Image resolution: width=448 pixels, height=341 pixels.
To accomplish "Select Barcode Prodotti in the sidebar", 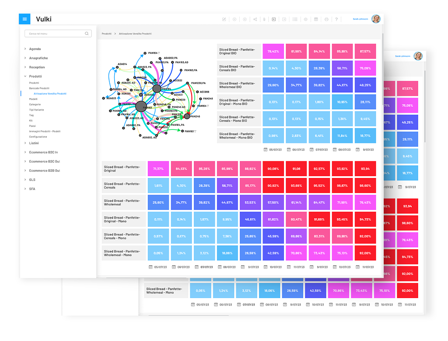I will pos(39,88).
